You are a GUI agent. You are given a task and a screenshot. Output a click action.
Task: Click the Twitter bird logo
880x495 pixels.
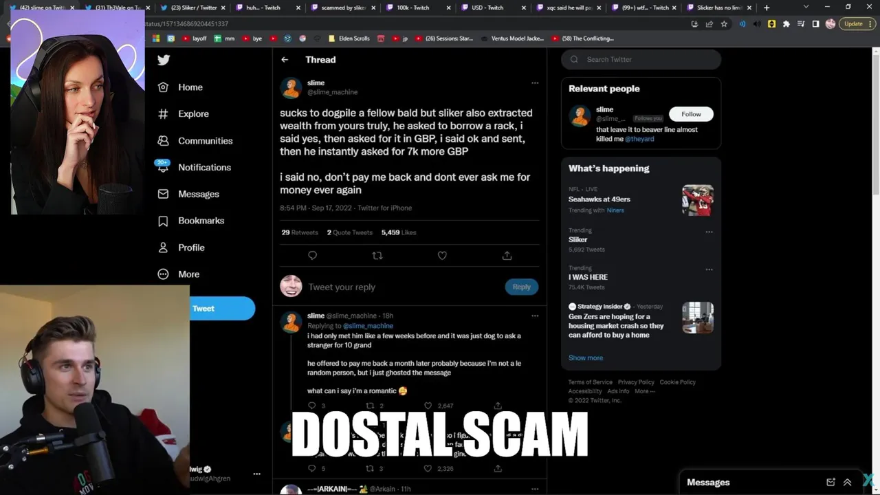point(164,60)
